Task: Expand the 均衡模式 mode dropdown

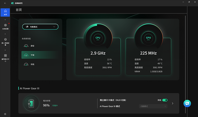Action: 40,27
